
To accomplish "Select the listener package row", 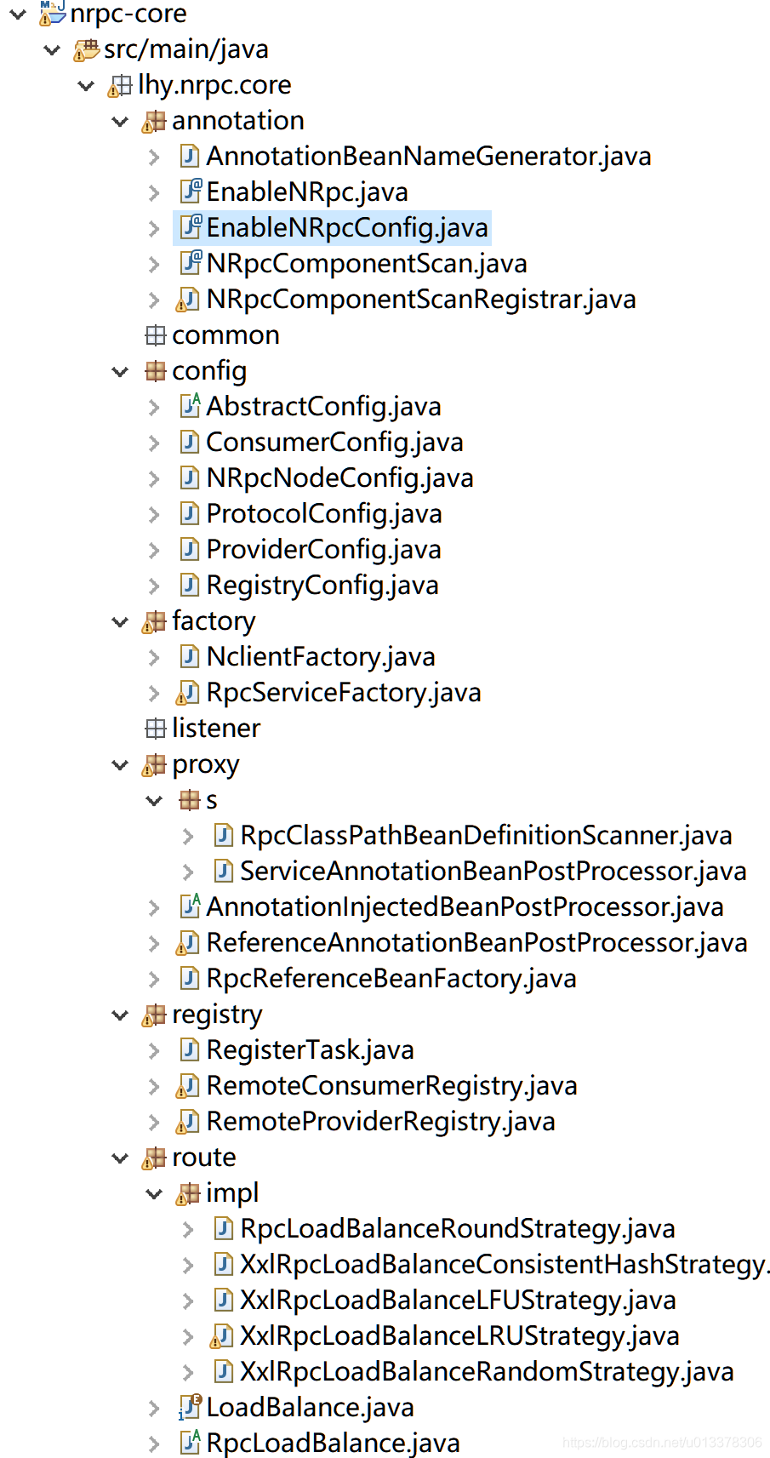I will pyautogui.click(x=216, y=729).
